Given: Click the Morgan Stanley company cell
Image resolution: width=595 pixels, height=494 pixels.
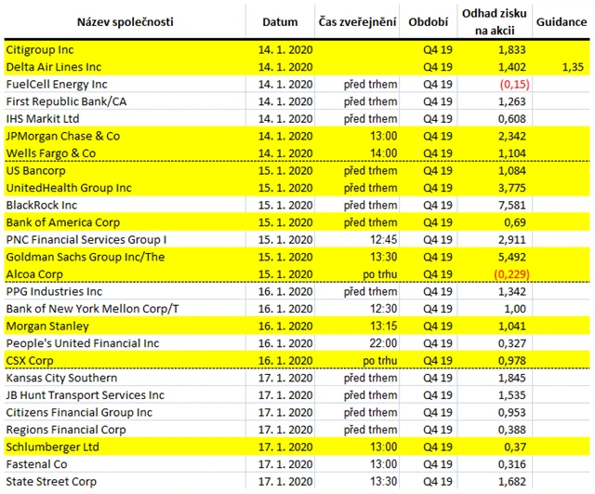Looking at the screenshot, I should tap(47, 326).
